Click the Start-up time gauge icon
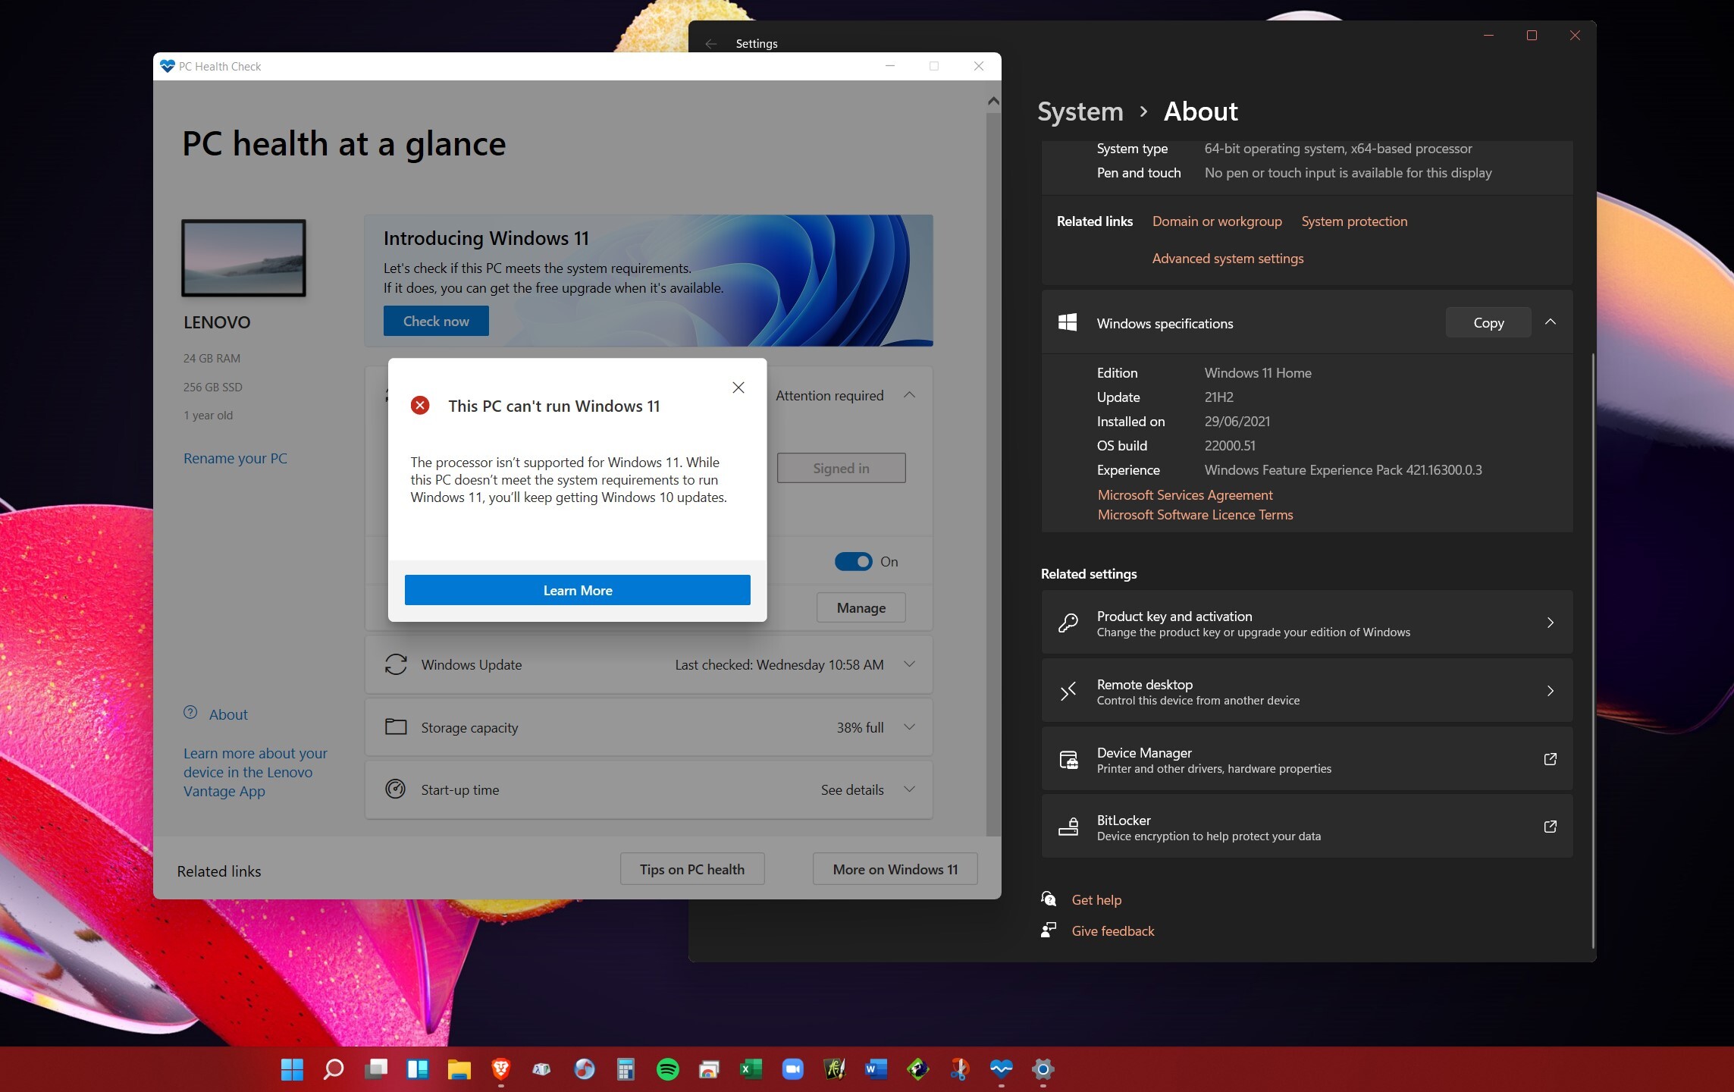The image size is (1734, 1092). click(x=396, y=789)
